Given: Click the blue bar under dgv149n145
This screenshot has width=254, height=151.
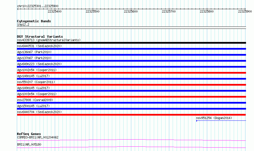Looking at the screenshot, I should tap(131, 91).
